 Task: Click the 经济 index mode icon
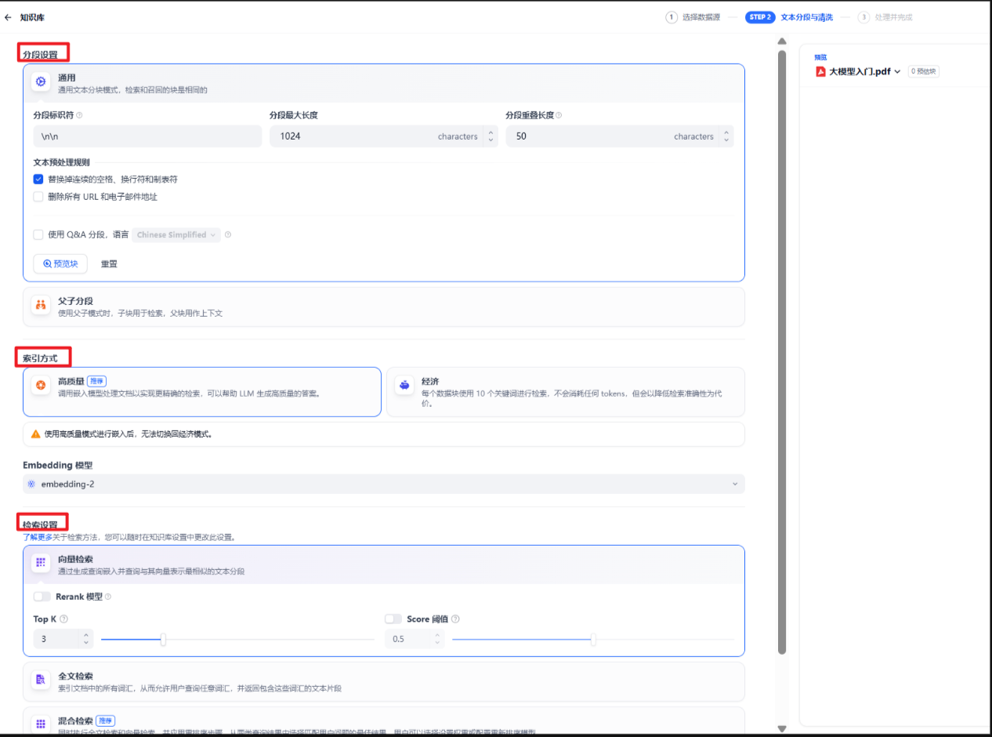[404, 385]
